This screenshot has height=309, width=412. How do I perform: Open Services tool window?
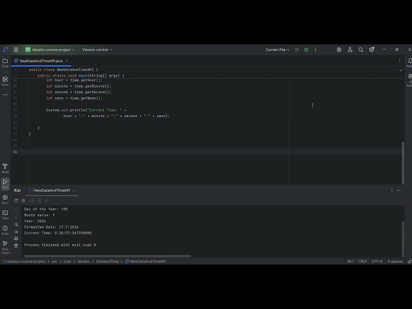pyautogui.click(x=5, y=199)
